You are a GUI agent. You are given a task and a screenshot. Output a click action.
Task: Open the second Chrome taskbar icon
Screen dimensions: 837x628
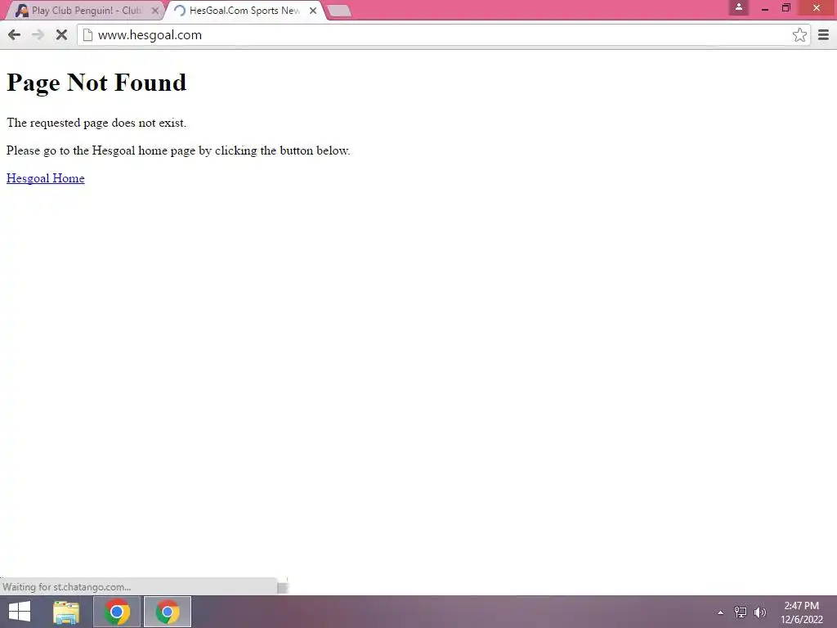(x=167, y=612)
